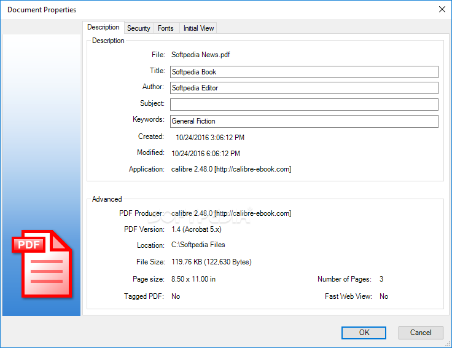Click the Title: label

(x=157, y=71)
